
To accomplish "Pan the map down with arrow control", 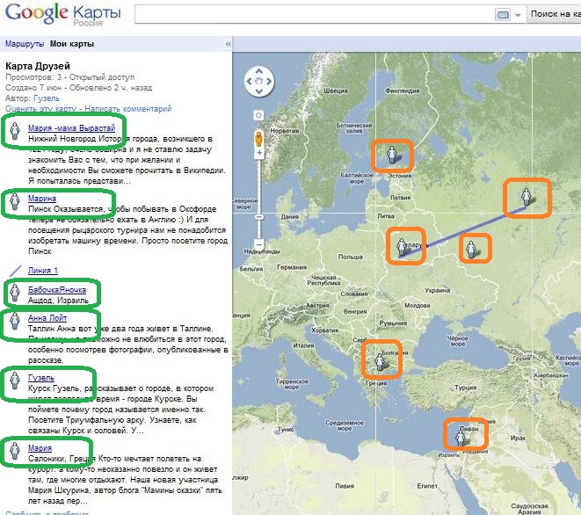I will (x=259, y=91).
